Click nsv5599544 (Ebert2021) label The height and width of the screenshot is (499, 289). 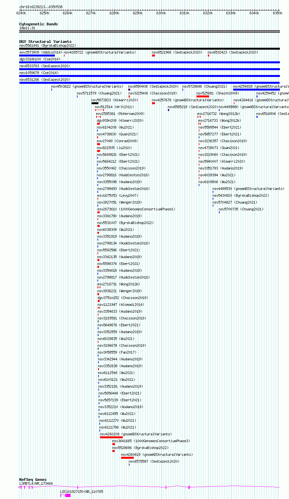pos(220,127)
